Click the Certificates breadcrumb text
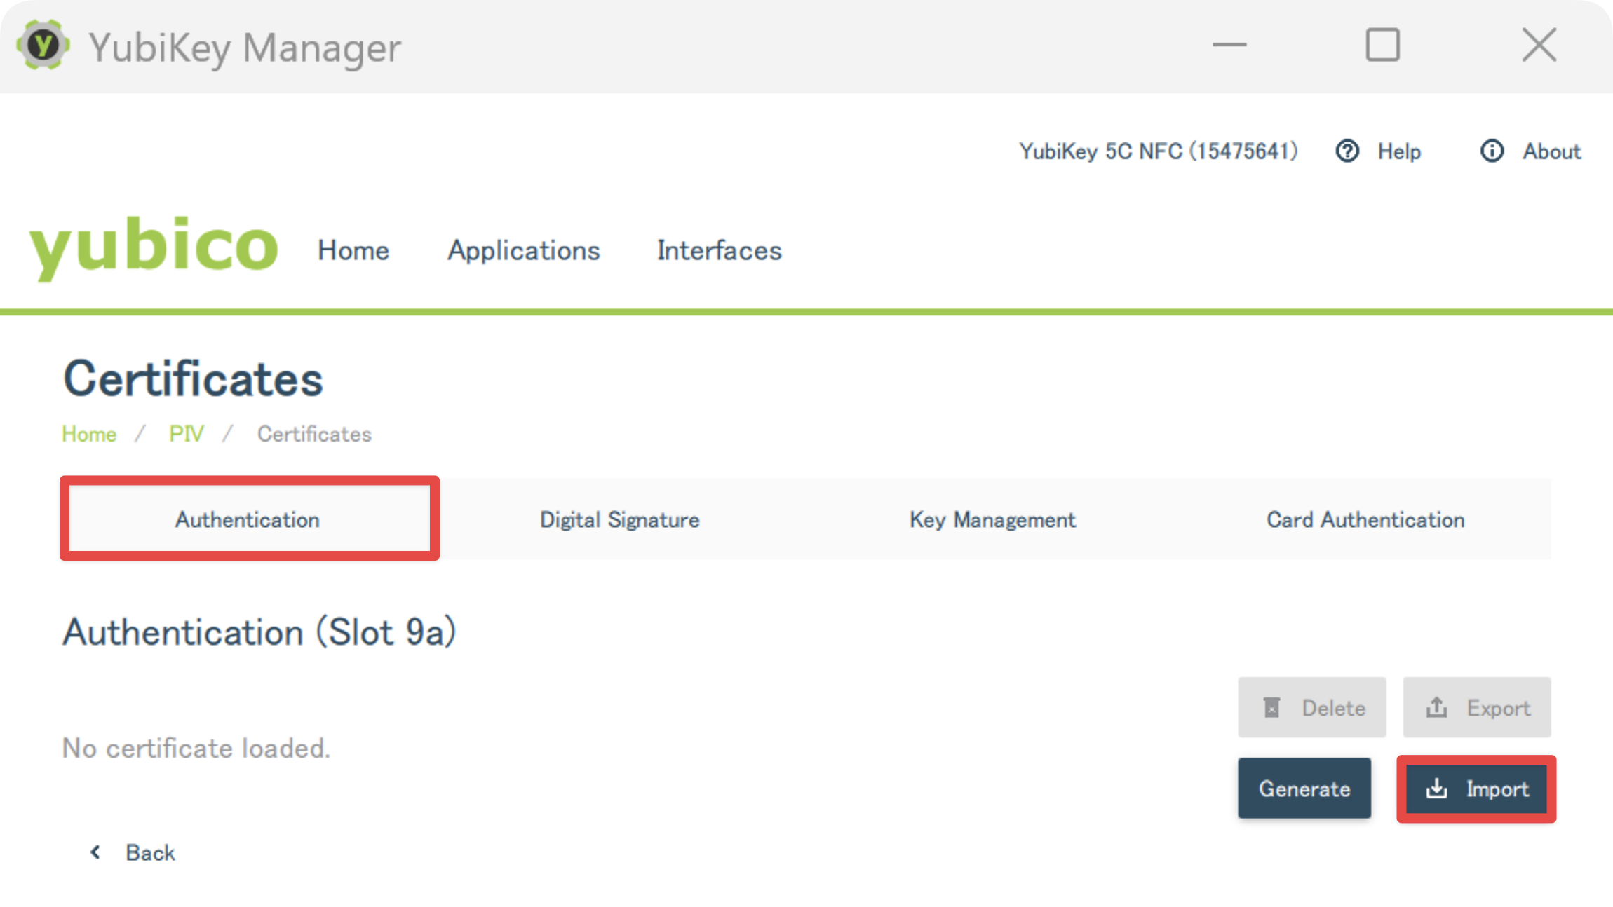The image size is (1613, 907). coord(314,434)
